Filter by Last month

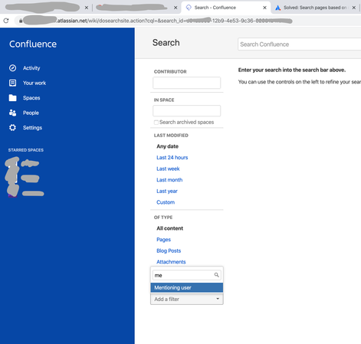coord(169,180)
